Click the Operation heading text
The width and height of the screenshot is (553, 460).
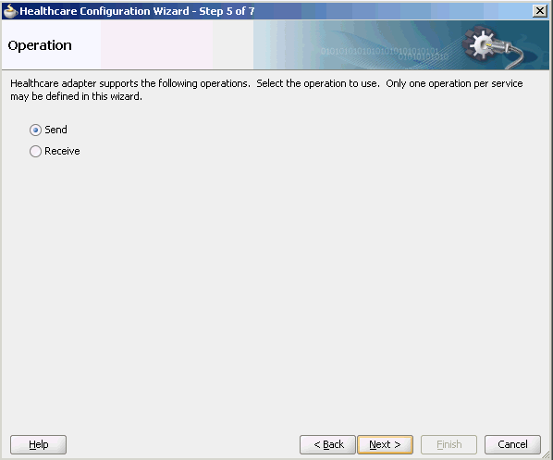[x=40, y=45]
